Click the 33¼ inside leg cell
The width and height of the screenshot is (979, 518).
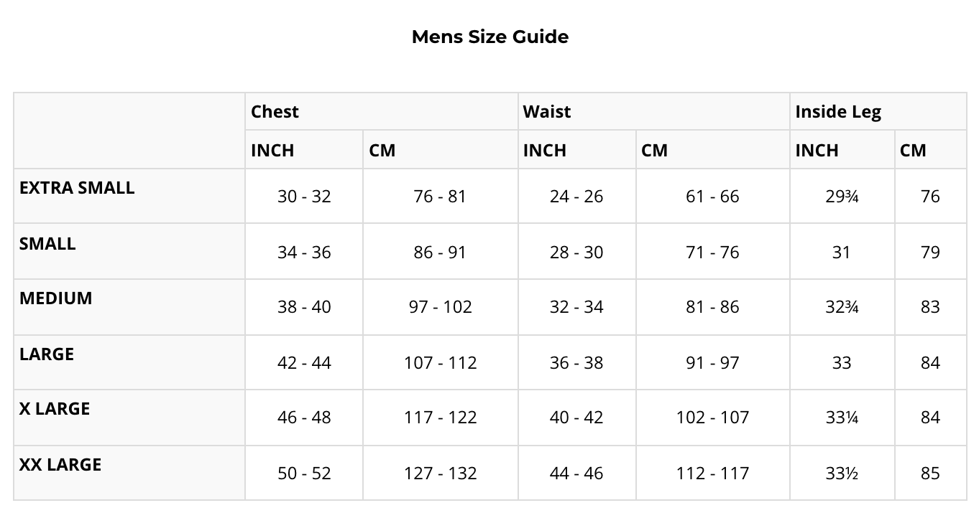click(x=842, y=418)
